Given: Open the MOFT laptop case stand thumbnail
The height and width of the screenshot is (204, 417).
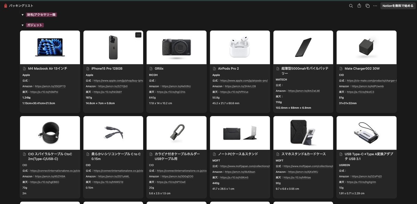Looking at the screenshot, I should pyautogui.click(x=240, y=133).
